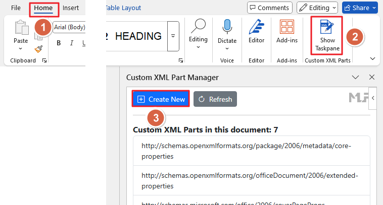Viewport: 383px width, 205px height.
Task: Click the taskpane side collapse arrow
Action: pos(373,98)
